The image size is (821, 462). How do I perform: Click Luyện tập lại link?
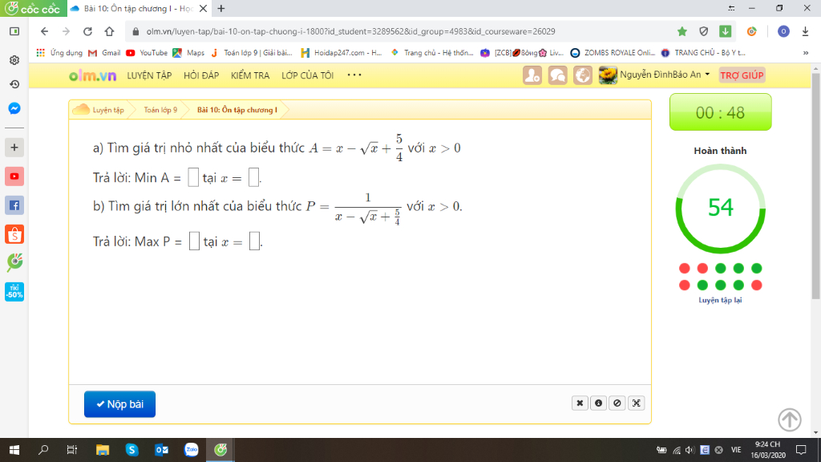click(720, 300)
